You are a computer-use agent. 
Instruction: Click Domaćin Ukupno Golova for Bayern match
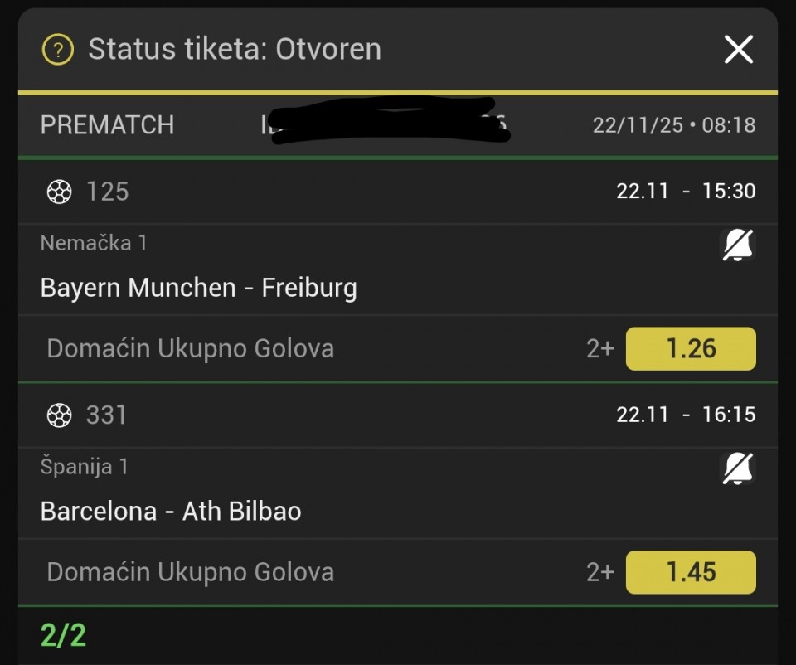click(191, 348)
